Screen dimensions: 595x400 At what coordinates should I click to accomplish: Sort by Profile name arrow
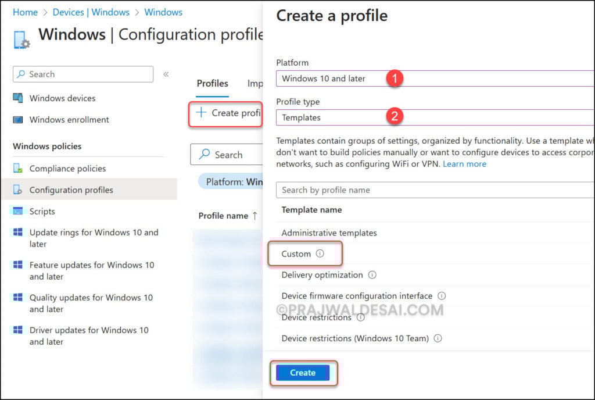tap(255, 216)
